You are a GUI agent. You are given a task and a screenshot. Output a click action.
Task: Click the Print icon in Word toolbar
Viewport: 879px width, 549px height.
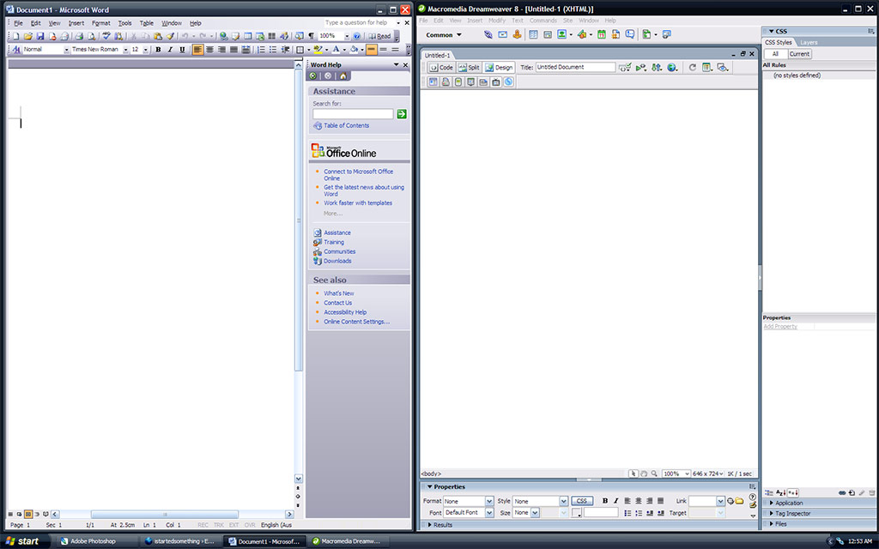79,36
